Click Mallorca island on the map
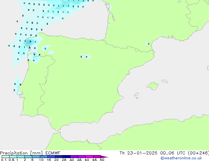The image size is (209, 161). pyautogui.click(x=153, y=86)
